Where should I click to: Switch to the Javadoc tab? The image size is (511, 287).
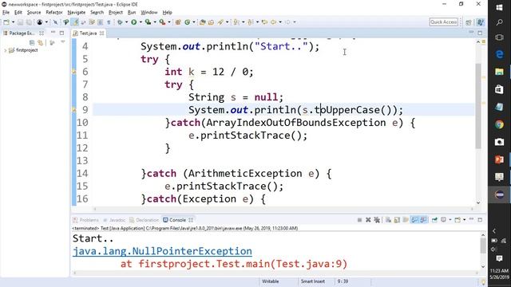[x=114, y=220]
